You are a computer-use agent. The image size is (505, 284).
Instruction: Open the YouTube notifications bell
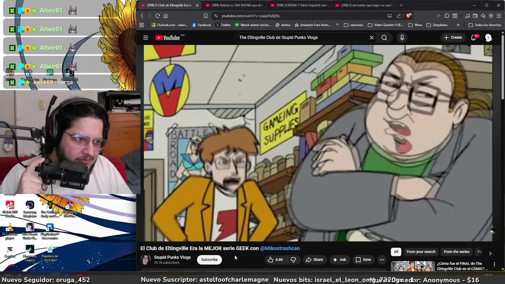coord(473,37)
